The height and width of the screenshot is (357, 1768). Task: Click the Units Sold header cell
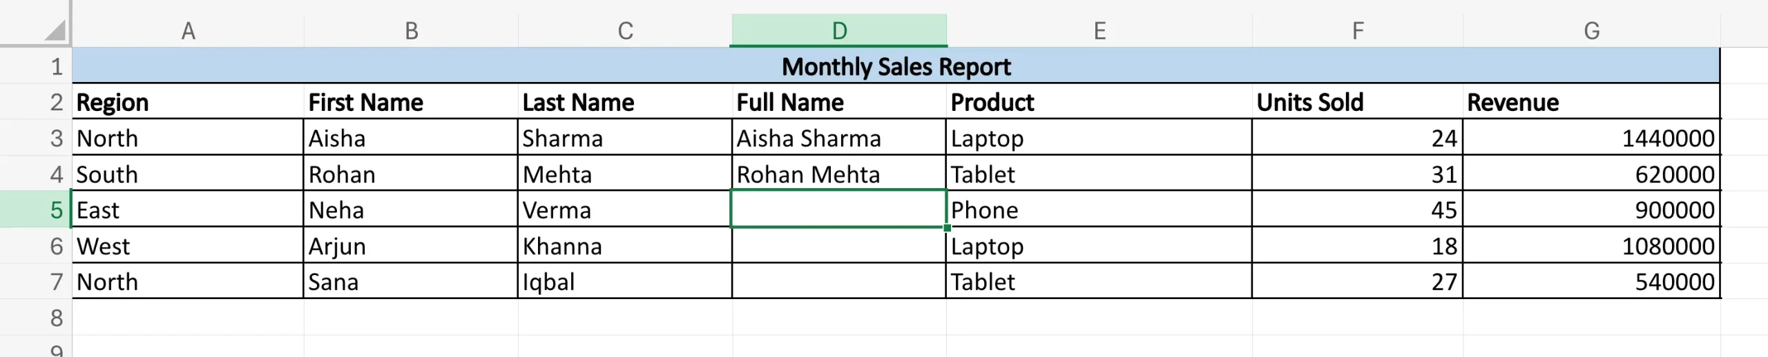coord(1356,102)
